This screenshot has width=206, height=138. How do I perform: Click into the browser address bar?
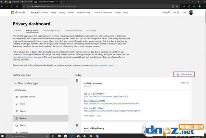click(97, 6)
